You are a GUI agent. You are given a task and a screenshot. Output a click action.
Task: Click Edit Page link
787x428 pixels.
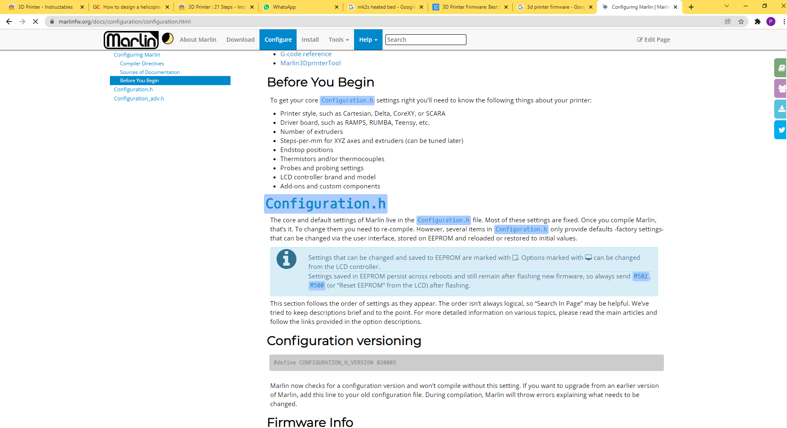[654, 40]
